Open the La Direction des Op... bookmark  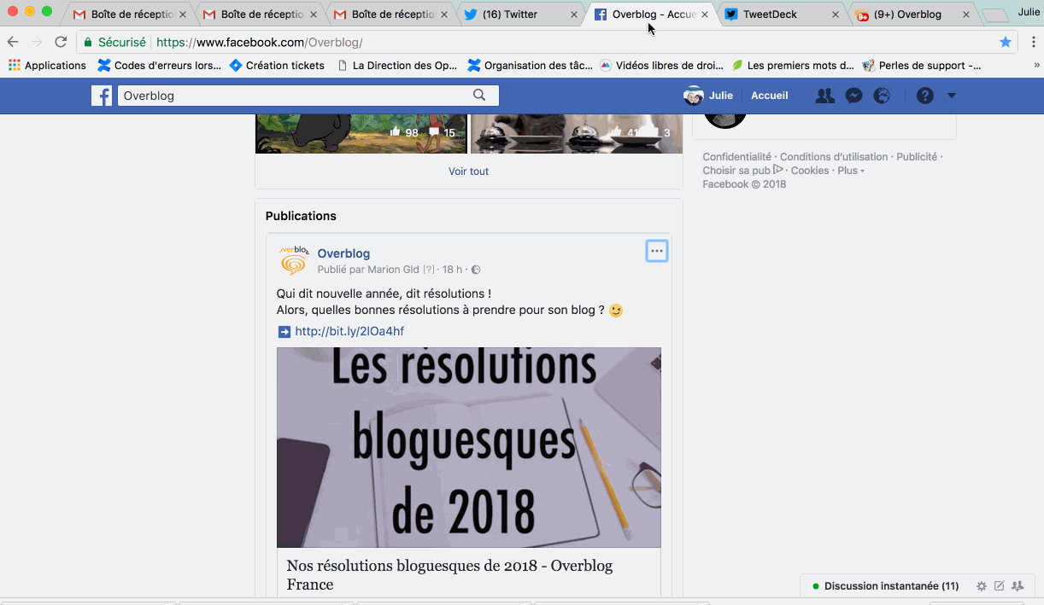397,65
